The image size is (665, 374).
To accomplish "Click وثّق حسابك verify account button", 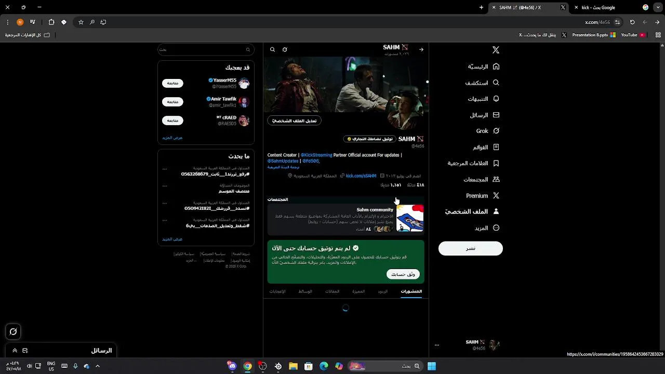I will point(403,274).
